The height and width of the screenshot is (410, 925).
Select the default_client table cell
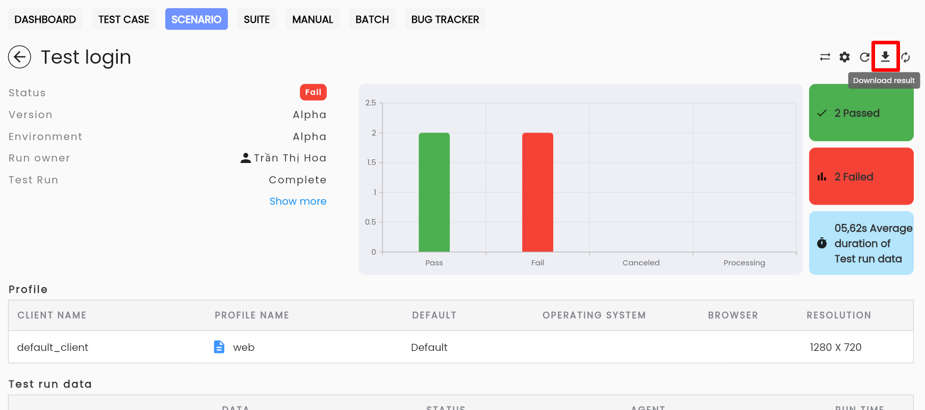pyautogui.click(x=53, y=347)
